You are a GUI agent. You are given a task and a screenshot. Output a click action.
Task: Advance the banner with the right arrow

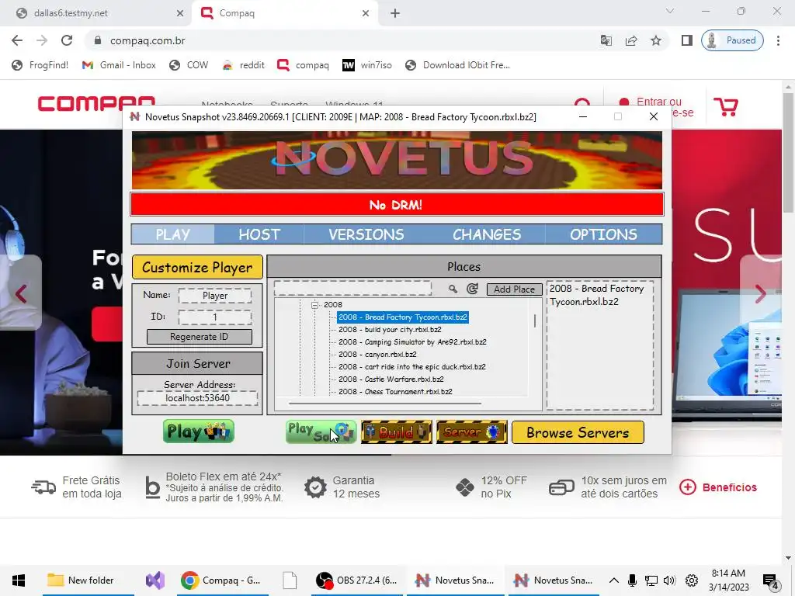click(760, 293)
